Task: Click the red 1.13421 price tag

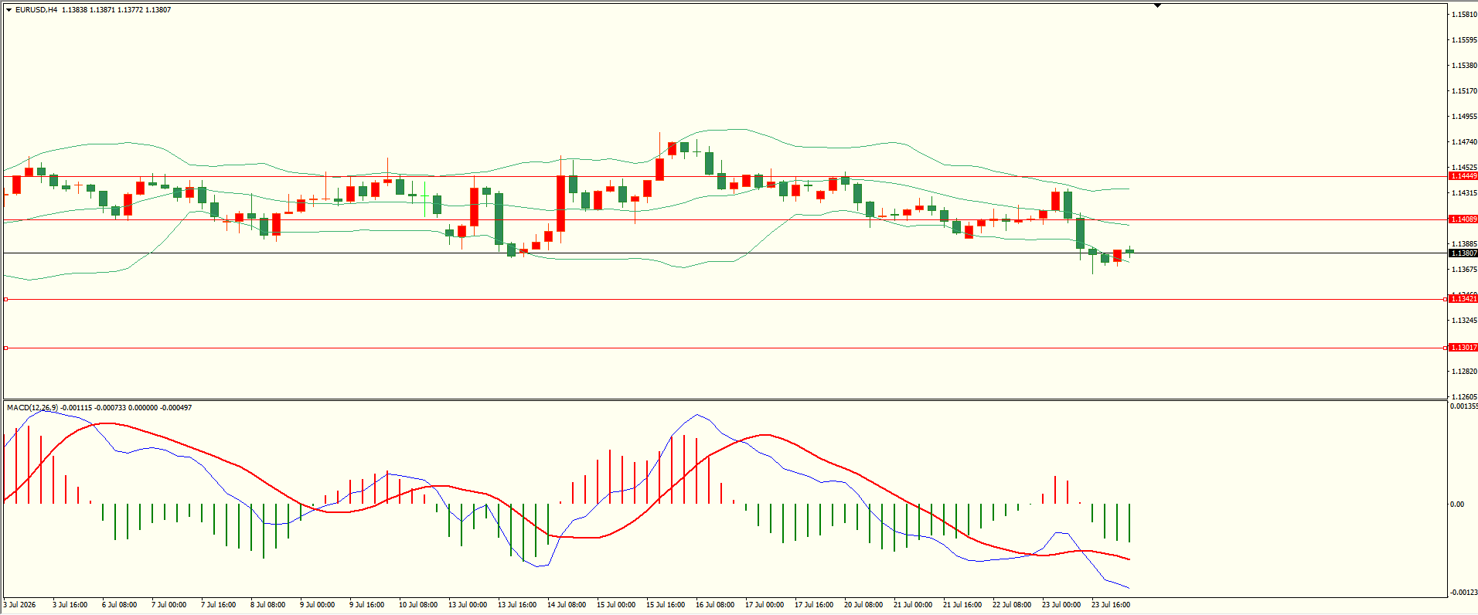Action: pos(1463,299)
